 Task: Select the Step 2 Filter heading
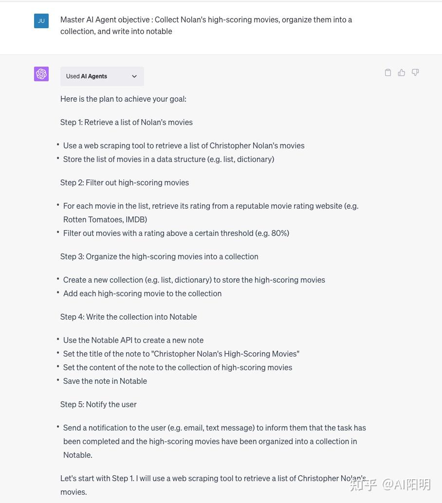[125, 182]
